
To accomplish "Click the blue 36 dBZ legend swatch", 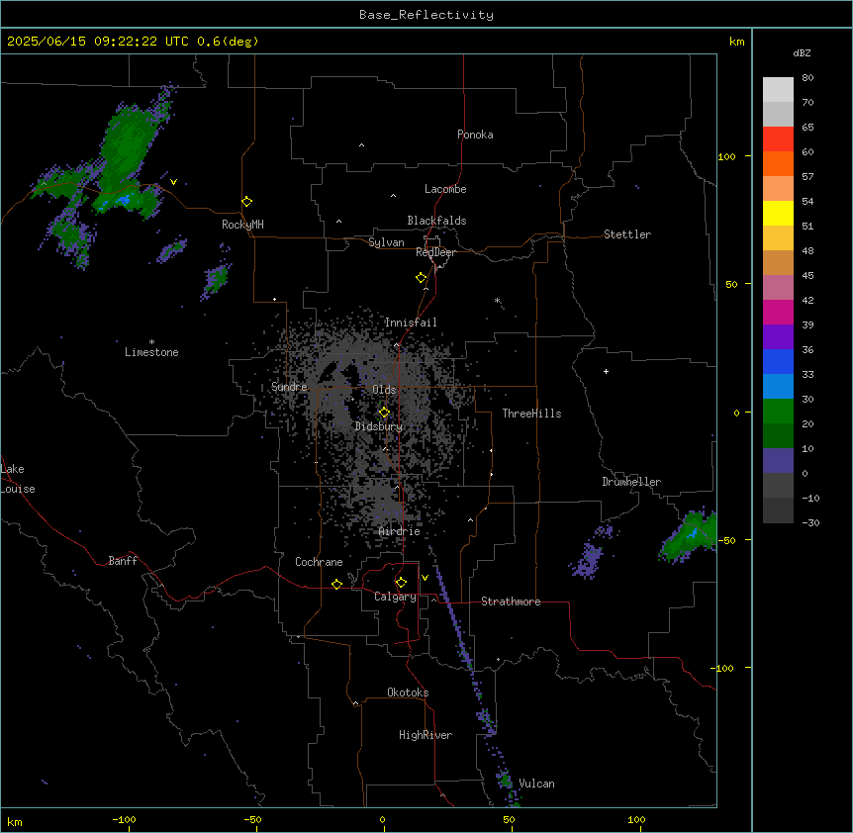I will (x=778, y=361).
